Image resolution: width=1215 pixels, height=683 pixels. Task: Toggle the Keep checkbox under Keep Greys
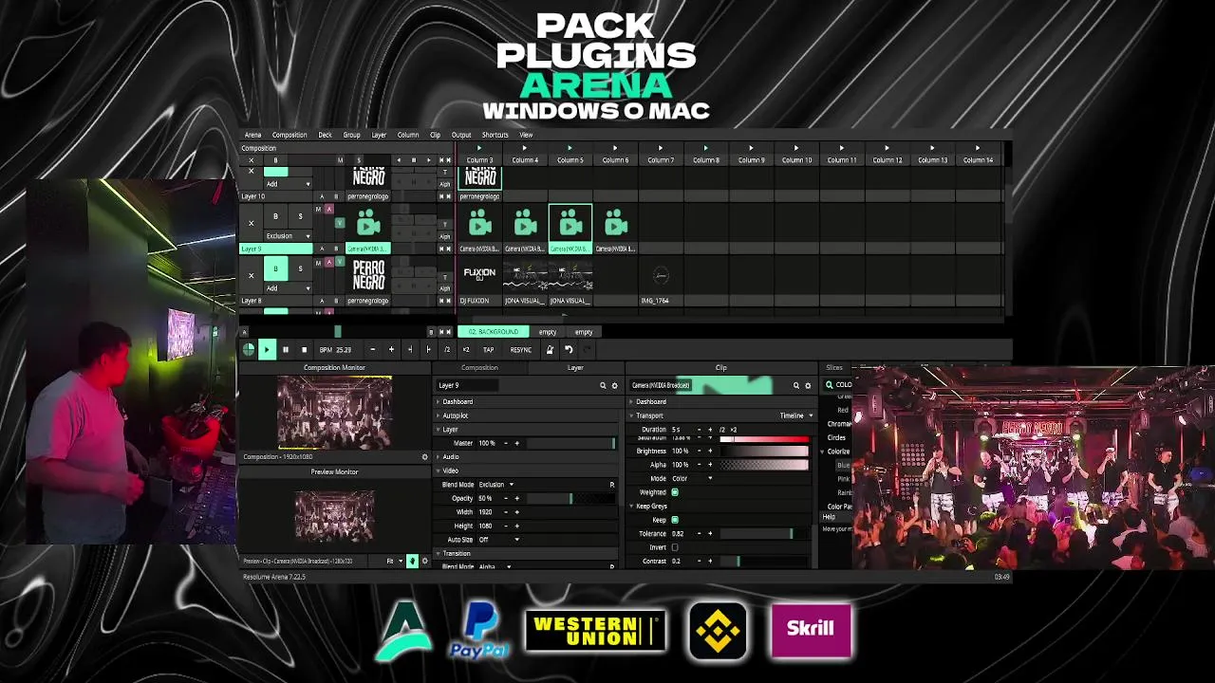click(675, 520)
